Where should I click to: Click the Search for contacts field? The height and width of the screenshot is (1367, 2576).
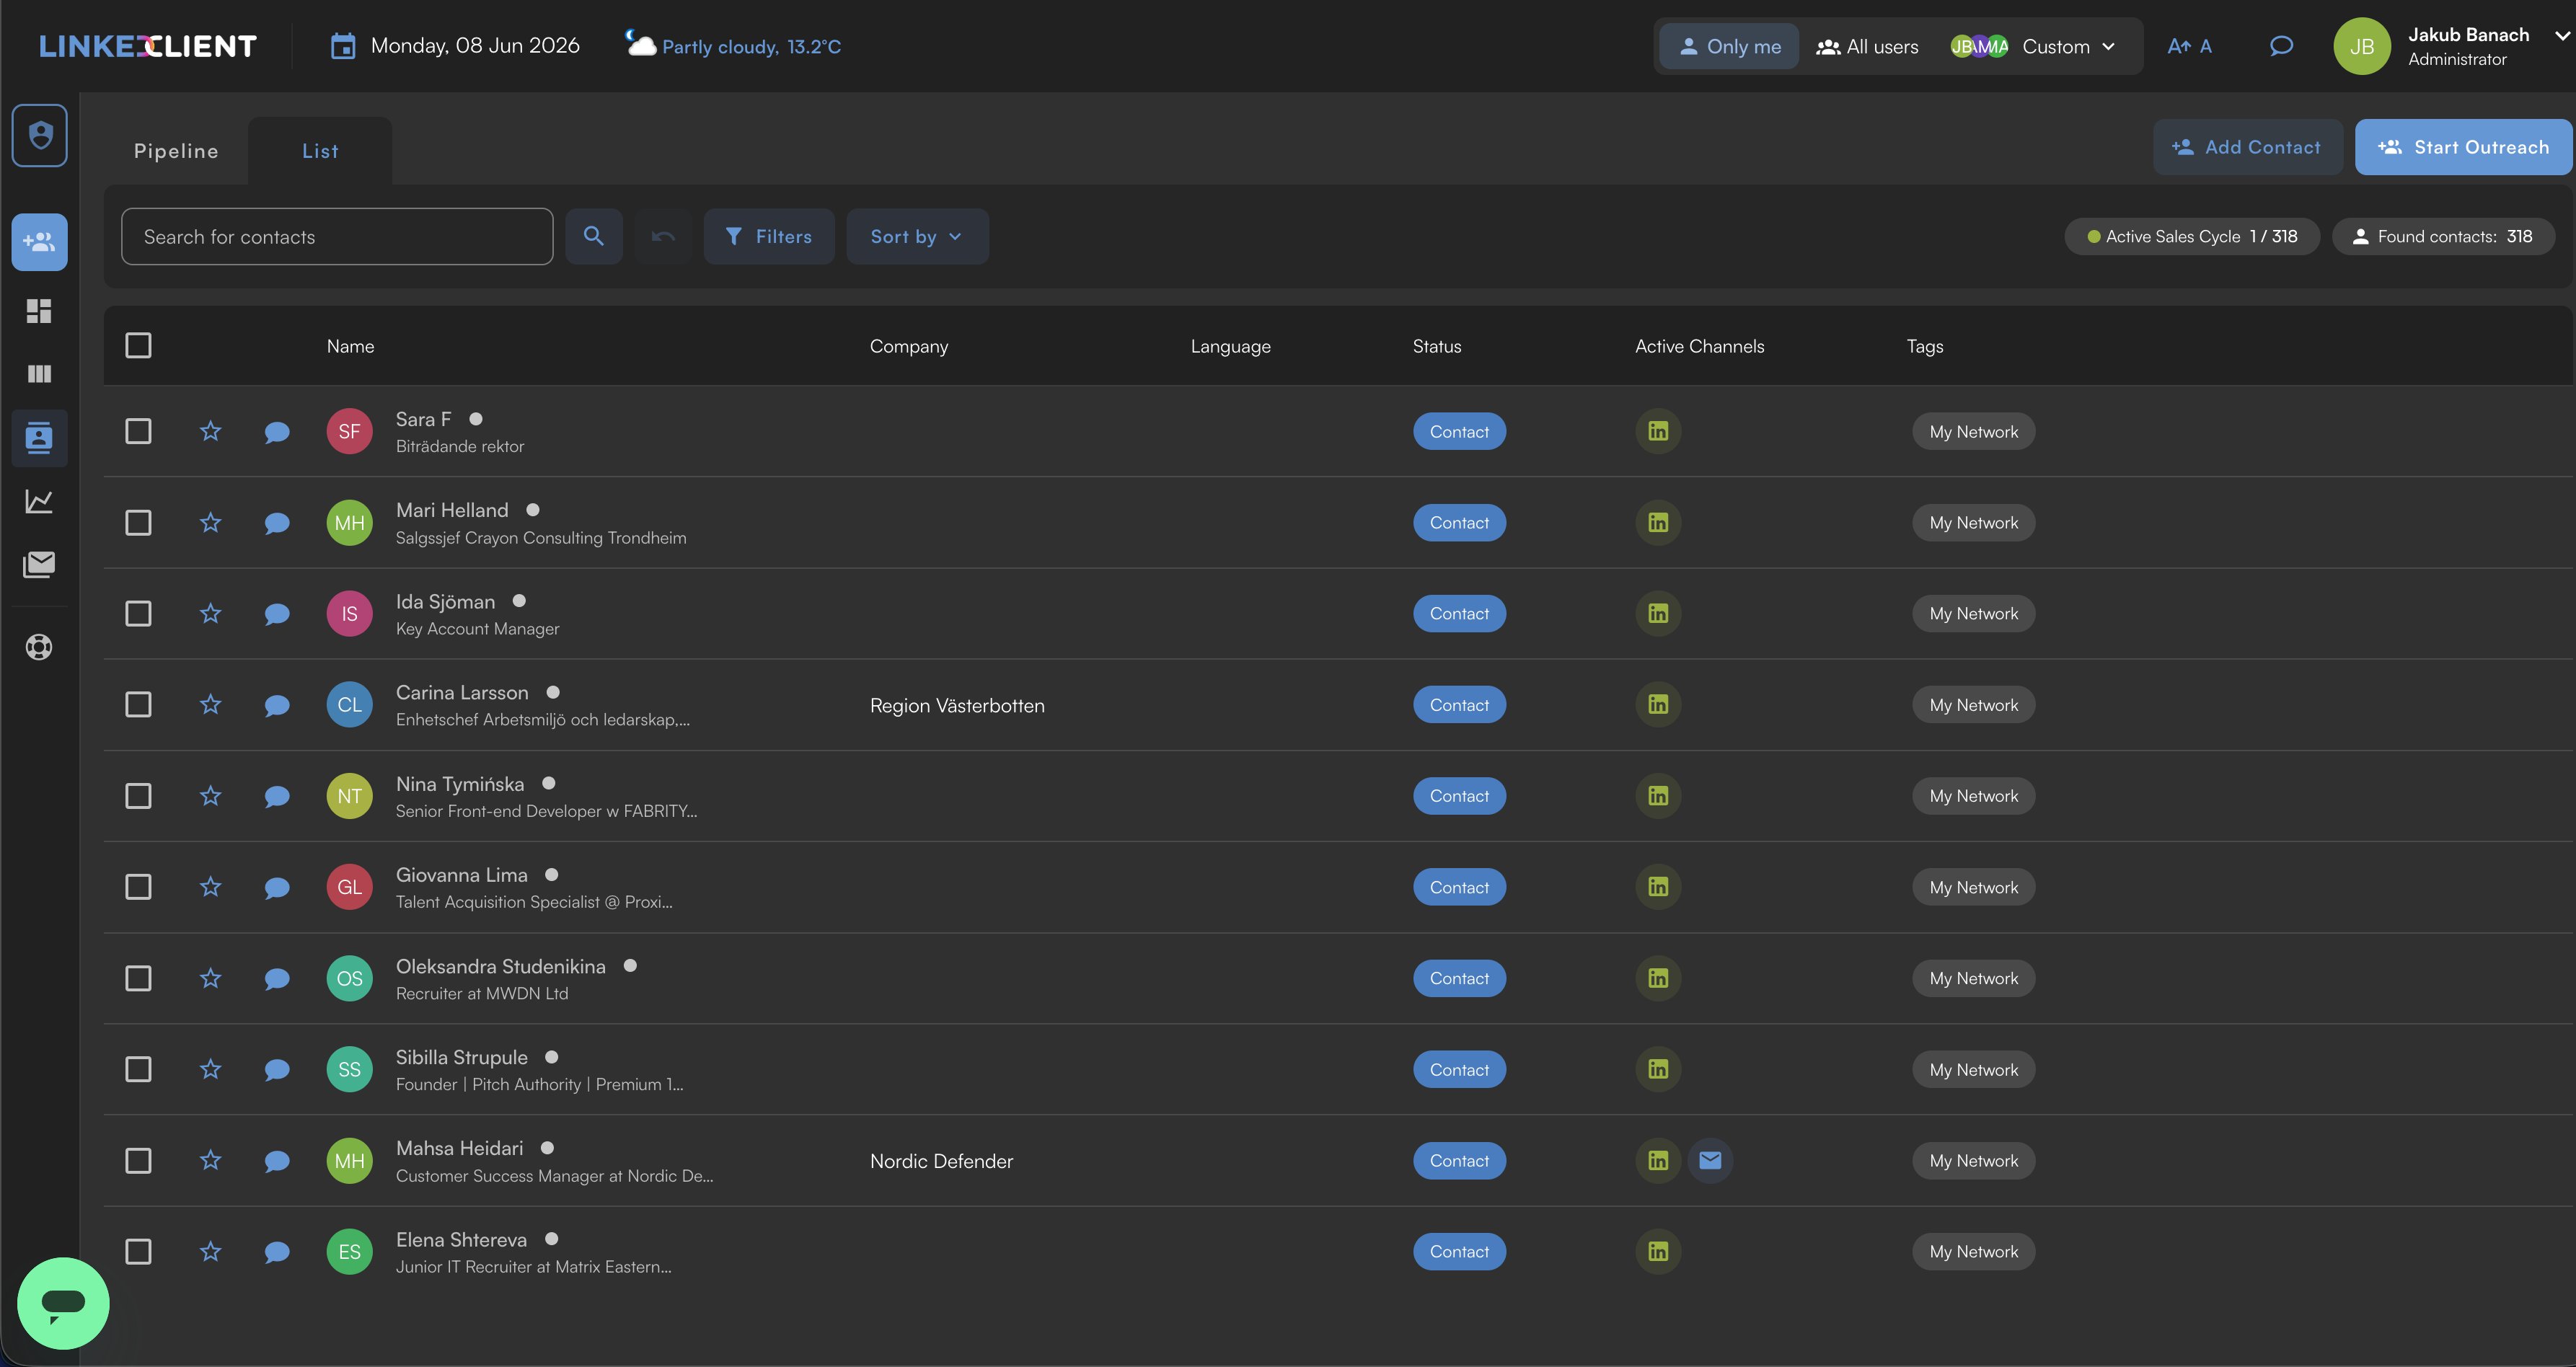tap(337, 236)
